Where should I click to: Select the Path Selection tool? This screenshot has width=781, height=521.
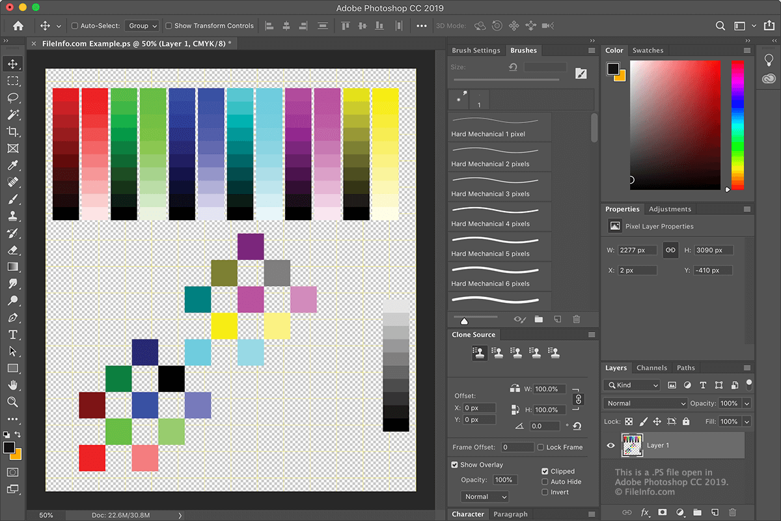(13, 352)
